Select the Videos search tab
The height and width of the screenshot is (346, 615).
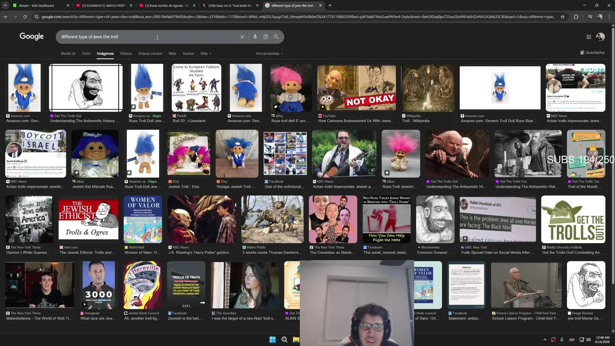[126, 53]
